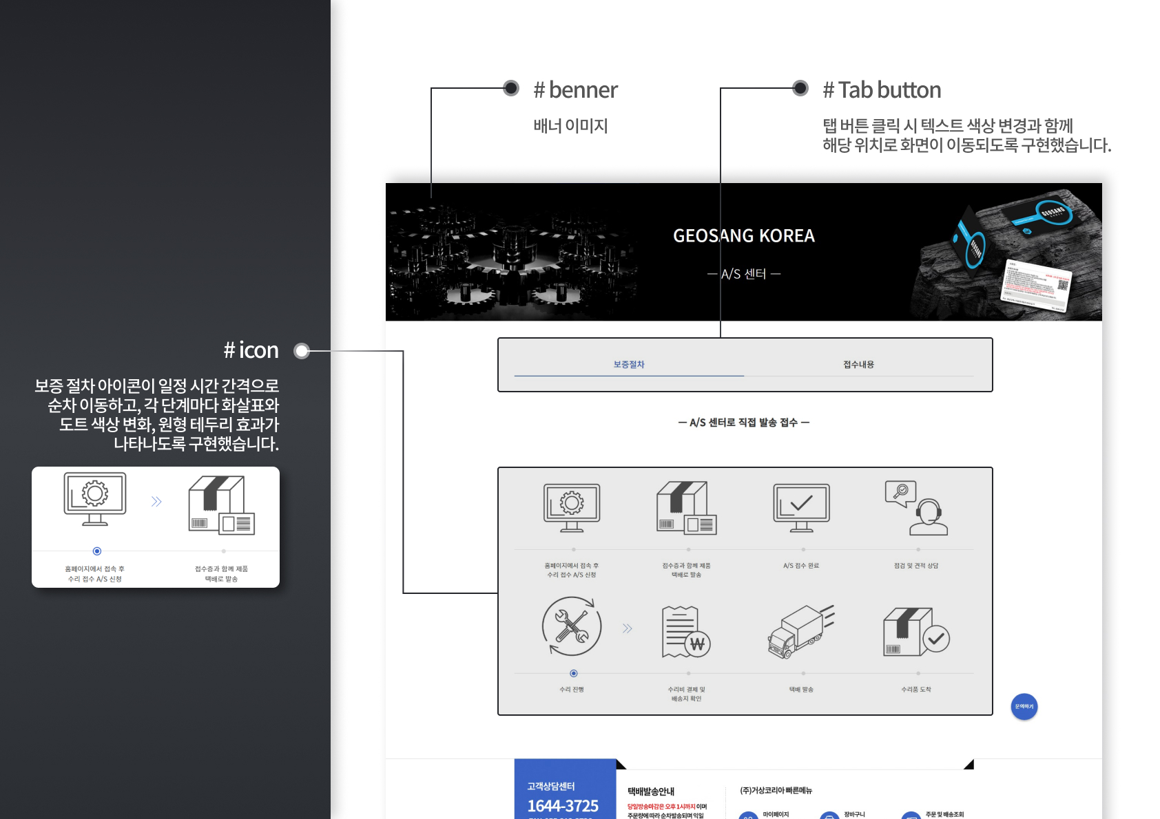1160x819 pixels.
Task: Click the monitor gear icon in the main step grid
Action: (x=571, y=508)
